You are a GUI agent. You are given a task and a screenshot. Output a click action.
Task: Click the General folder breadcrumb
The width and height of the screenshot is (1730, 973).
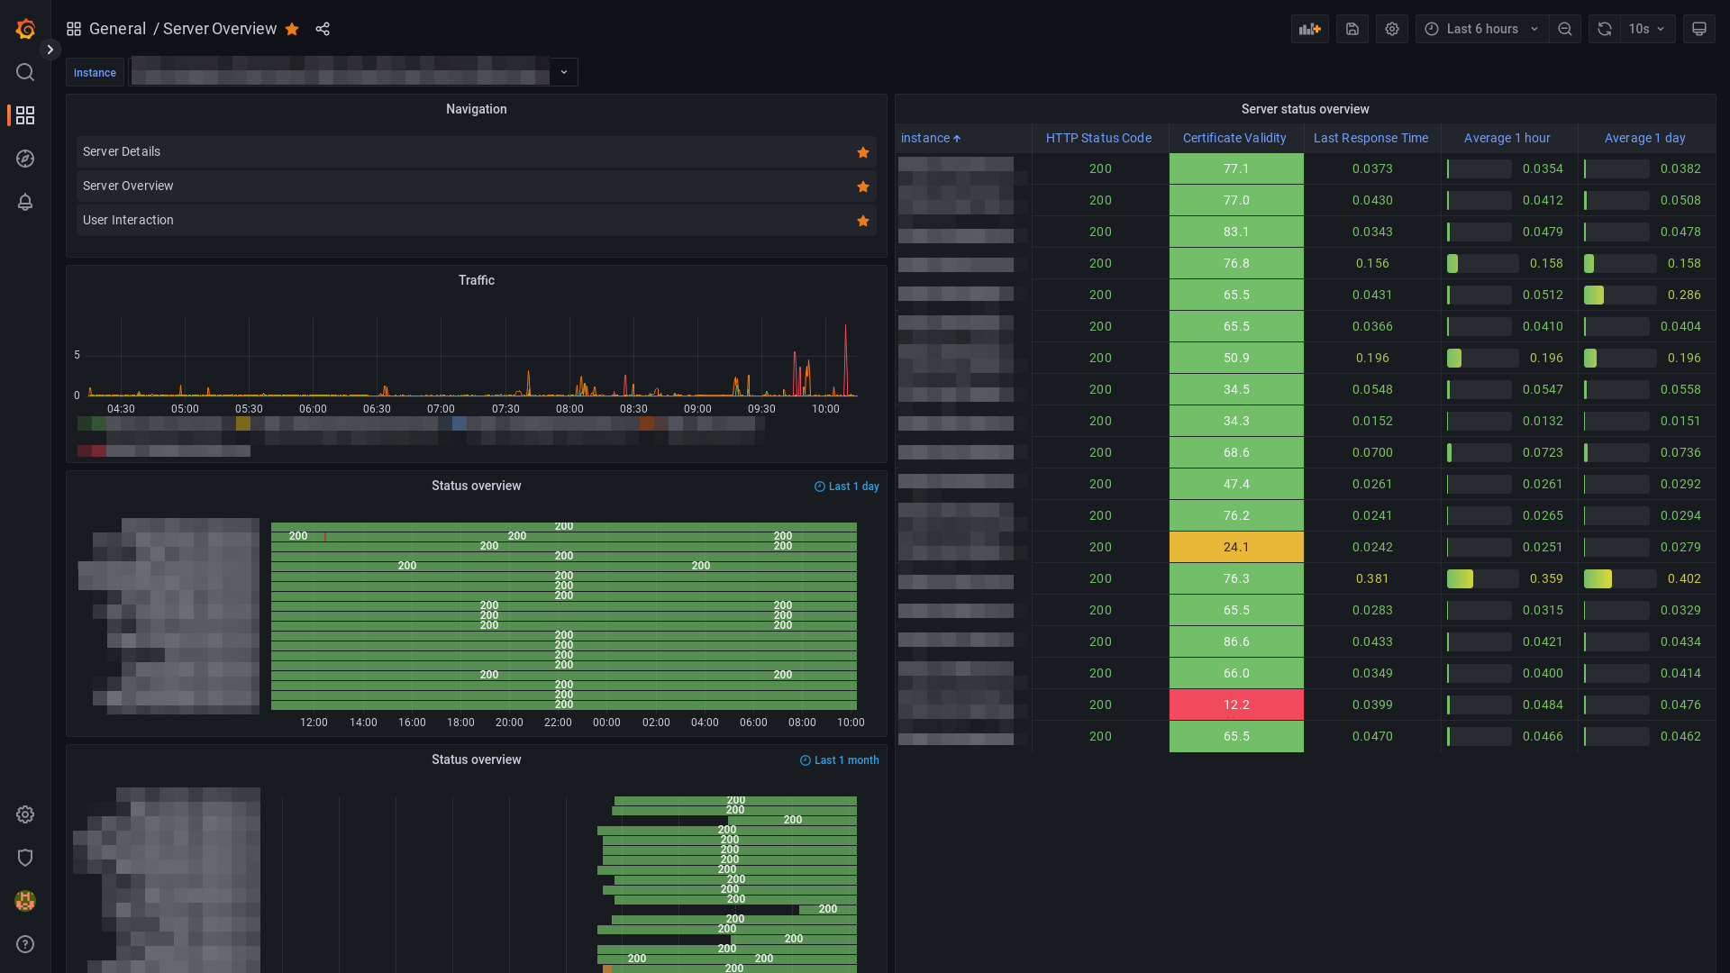[117, 29]
